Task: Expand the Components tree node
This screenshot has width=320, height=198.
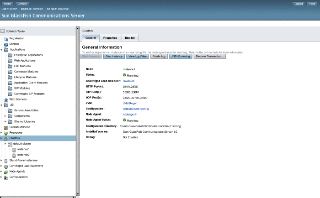Action: pyautogui.click(x=5, y=116)
